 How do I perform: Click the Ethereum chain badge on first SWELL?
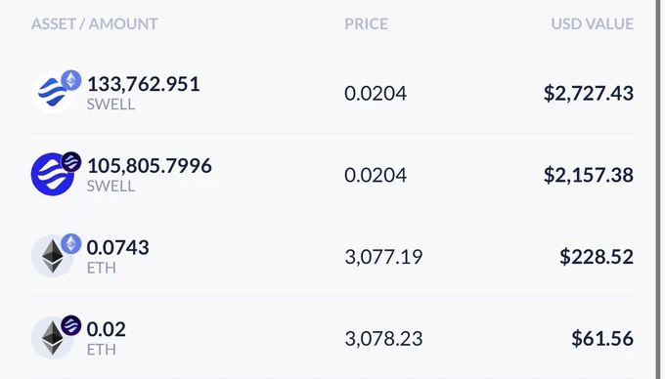point(71,80)
